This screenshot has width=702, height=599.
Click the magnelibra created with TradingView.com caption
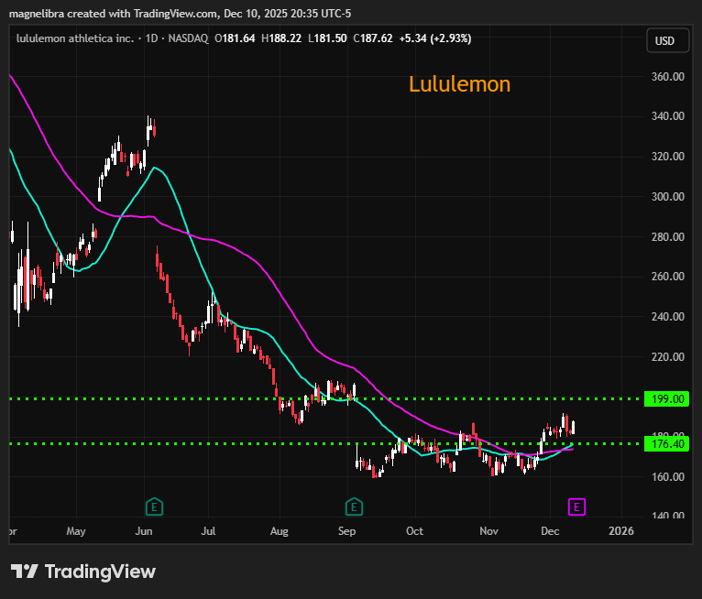coord(180,14)
